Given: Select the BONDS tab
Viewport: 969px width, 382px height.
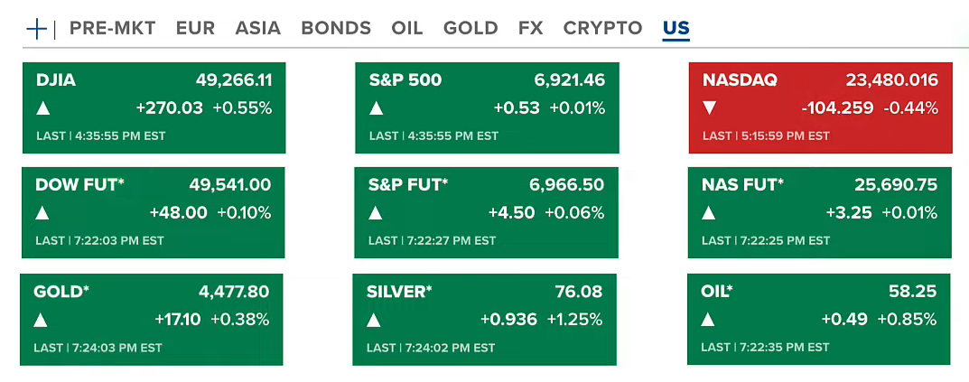Looking at the screenshot, I should pos(336,28).
